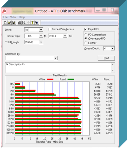
Task: Click the write value 44739
Action: [x=97, y=123]
